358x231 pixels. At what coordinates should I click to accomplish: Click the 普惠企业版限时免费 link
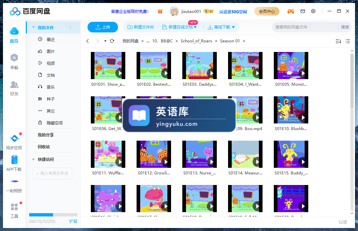pos(130,11)
